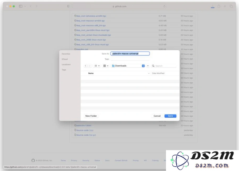Download dep_root_aarch64-linux-musl.tgz

(x=93, y=30)
